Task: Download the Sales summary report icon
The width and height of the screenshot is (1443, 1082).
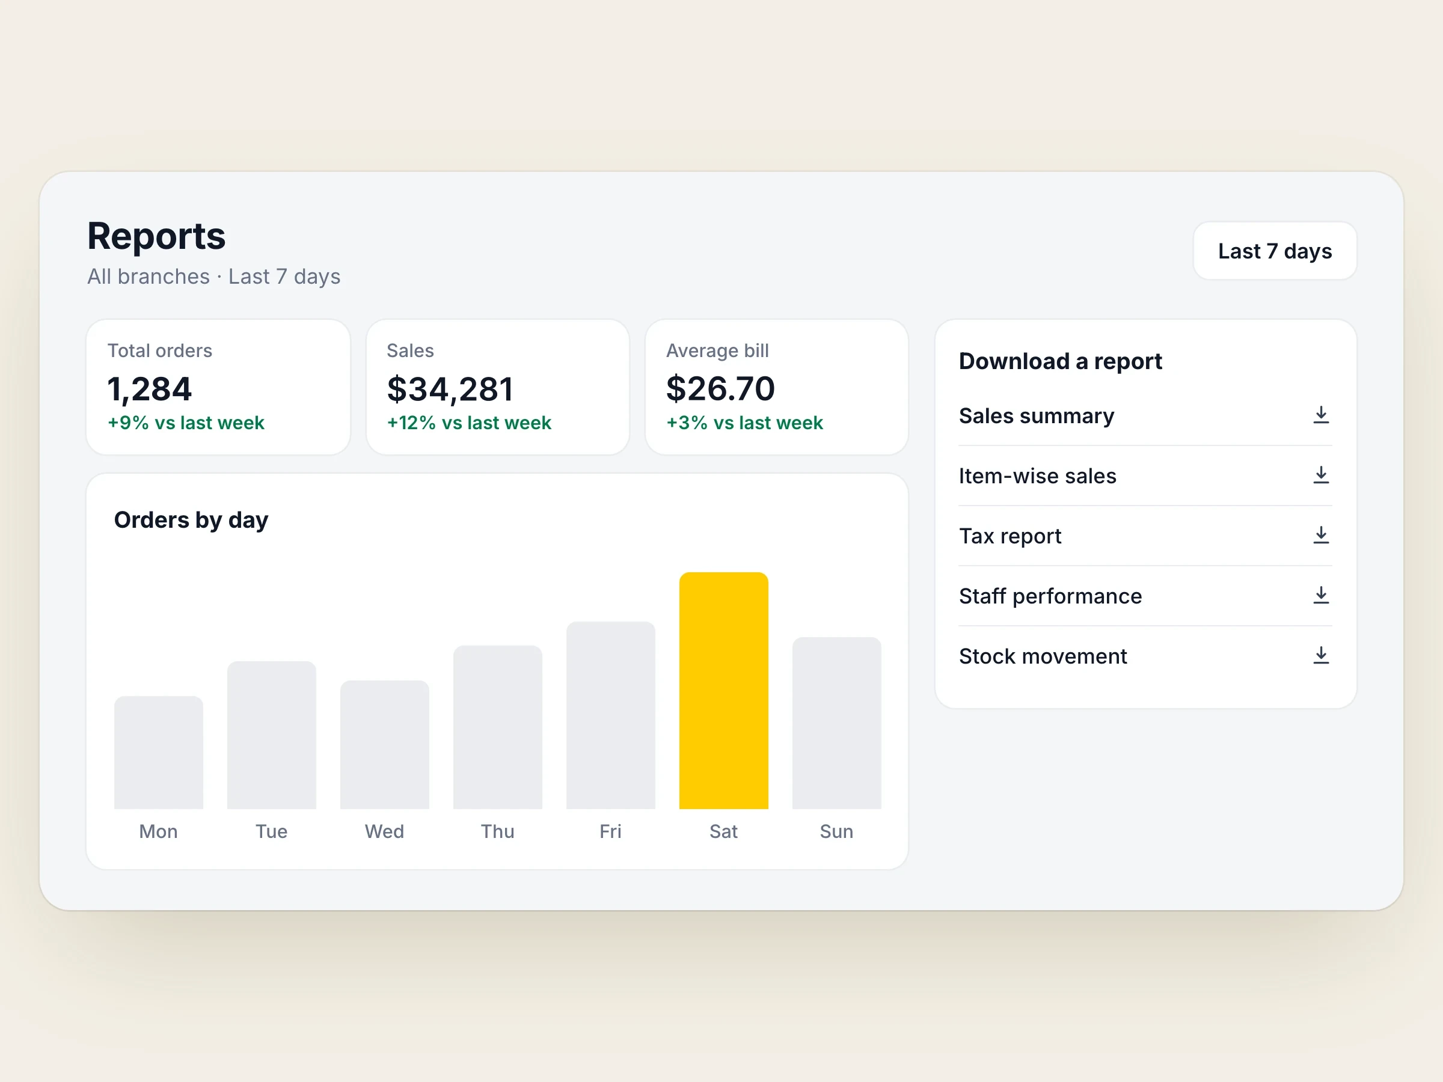Action: click(1320, 415)
